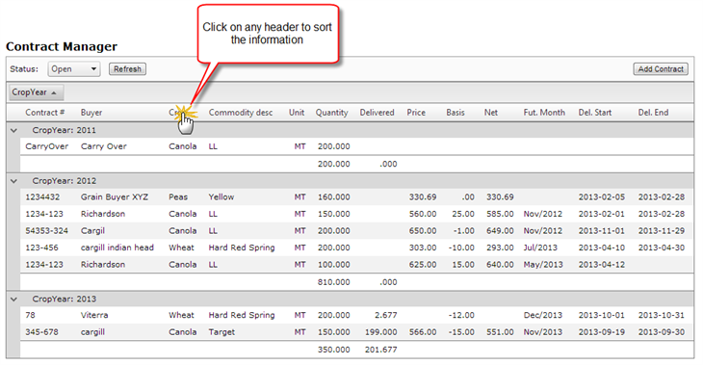Click the 560.00 price cell
703x365 pixels.
tap(423, 215)
